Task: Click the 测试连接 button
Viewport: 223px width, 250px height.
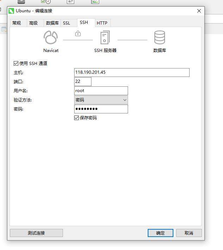Action: pos(37,233)
